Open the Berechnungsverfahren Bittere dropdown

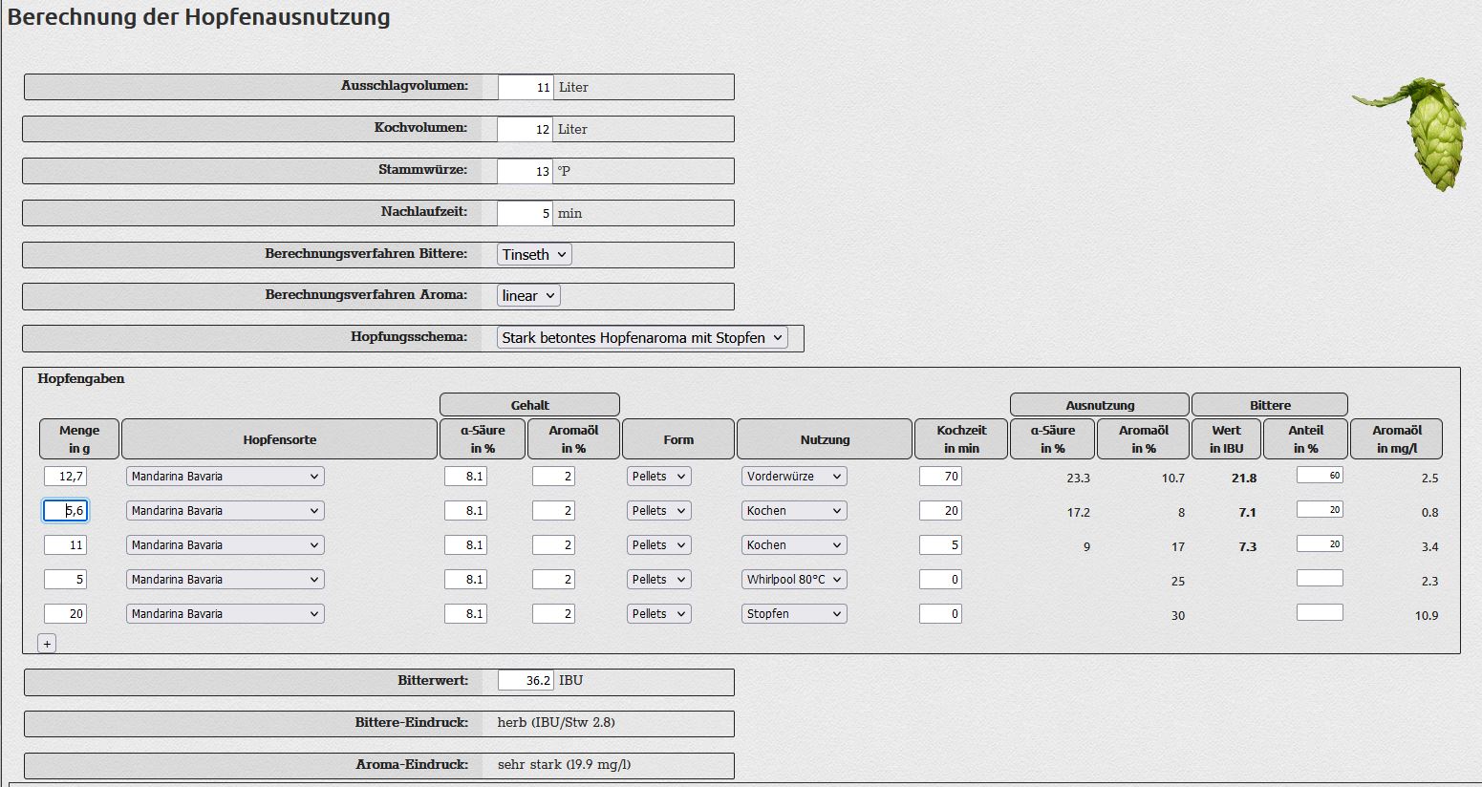pyautogui.click(x=534, y=254)
